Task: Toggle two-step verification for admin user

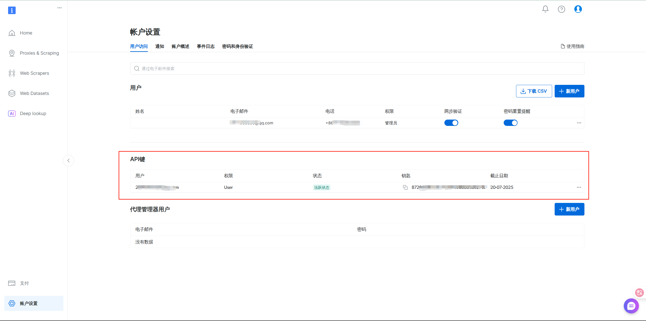Action: click(451, 123)
